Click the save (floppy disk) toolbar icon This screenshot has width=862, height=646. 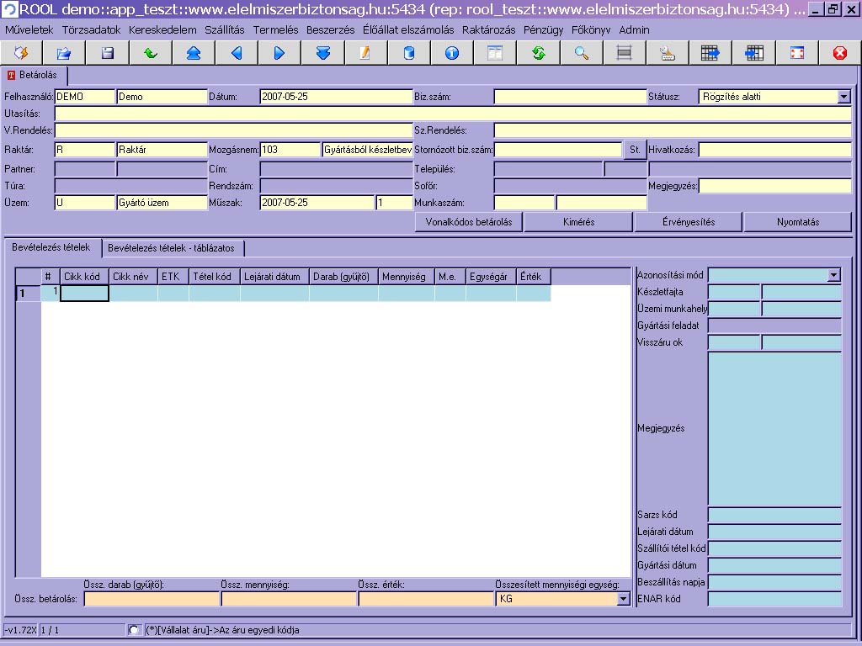(107, 53)
